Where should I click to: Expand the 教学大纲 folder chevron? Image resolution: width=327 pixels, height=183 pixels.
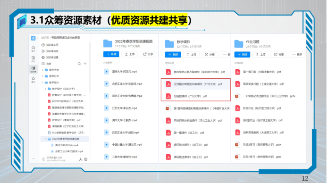pos(43,70)
